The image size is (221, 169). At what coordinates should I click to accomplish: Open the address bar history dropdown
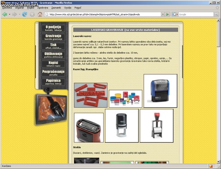[x=163, y=14]
